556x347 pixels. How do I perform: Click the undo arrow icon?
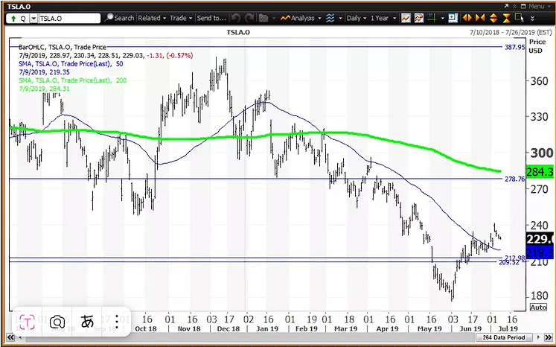[x=235, y=17]
